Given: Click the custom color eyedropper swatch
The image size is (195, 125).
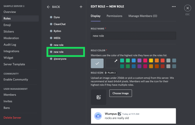Looking at the screenshot, I should click(x=112, y=63).
